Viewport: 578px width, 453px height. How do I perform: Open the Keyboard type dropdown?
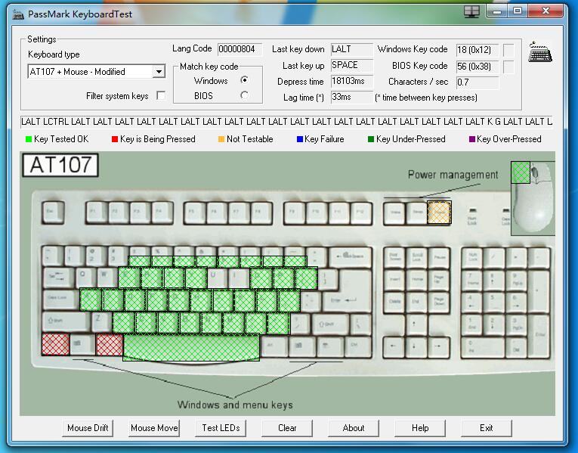pyautogui.click(x=159, y=71)
